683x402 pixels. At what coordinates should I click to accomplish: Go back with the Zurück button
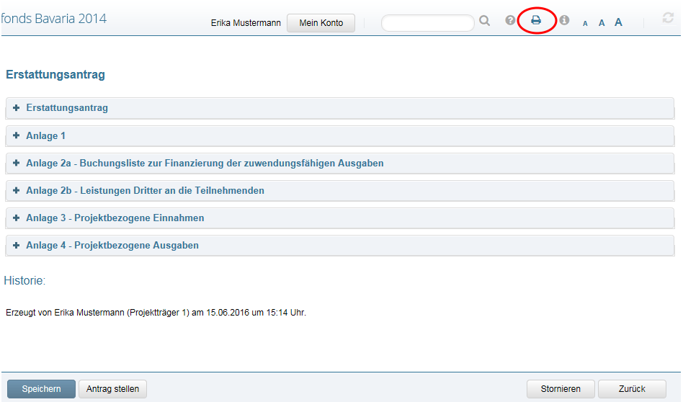631,389
